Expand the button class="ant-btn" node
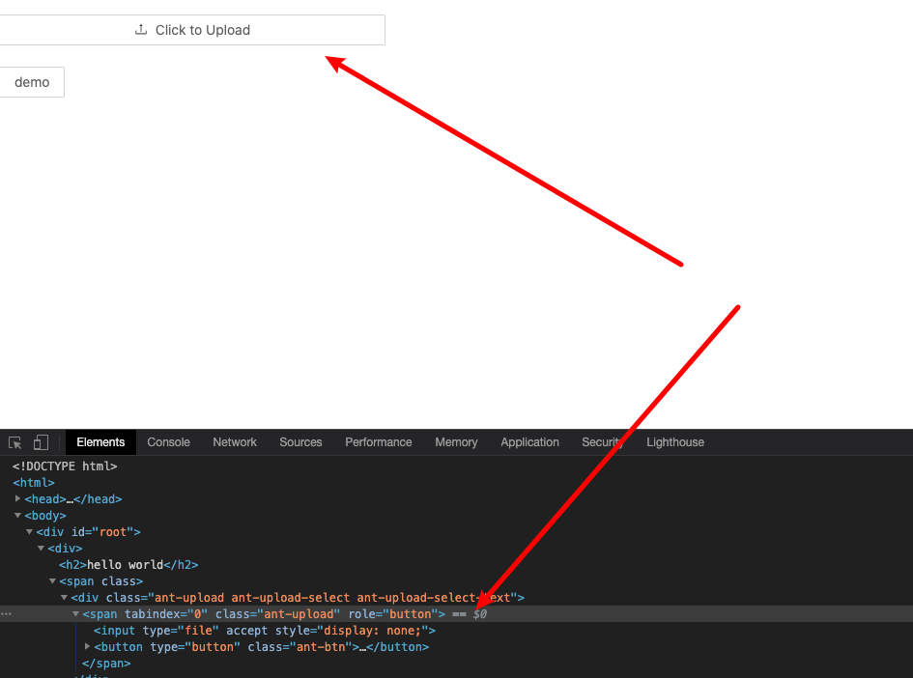This screenshot has height=678, width=913. [x=87, y=646]
